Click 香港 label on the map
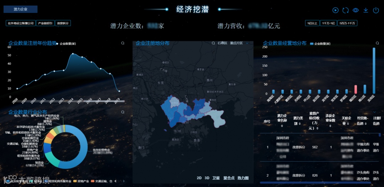The height and width of the screenshot is (187, 384). [x=197, y=140]
